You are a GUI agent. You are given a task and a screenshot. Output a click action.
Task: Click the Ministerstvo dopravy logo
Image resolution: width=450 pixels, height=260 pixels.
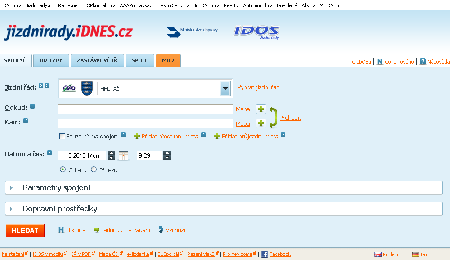click(192, 32)
